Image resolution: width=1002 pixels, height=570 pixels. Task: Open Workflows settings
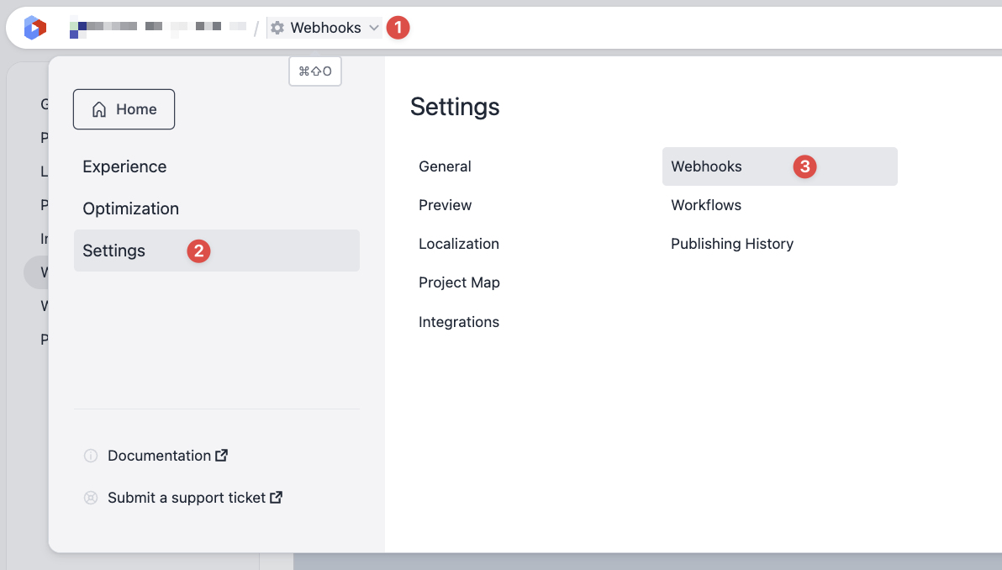pos(705,205)
